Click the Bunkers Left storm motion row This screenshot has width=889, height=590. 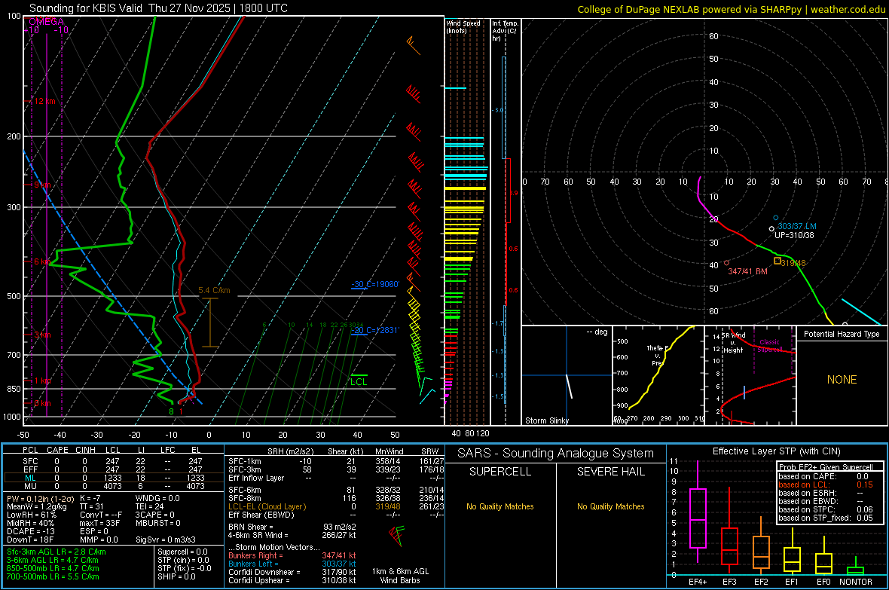(292, 564)
